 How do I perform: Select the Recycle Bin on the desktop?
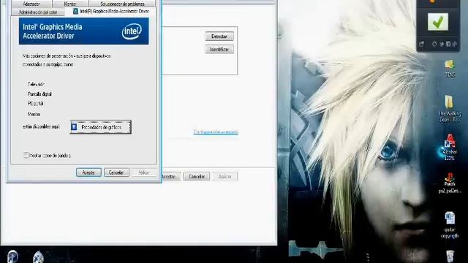point(450,256)
